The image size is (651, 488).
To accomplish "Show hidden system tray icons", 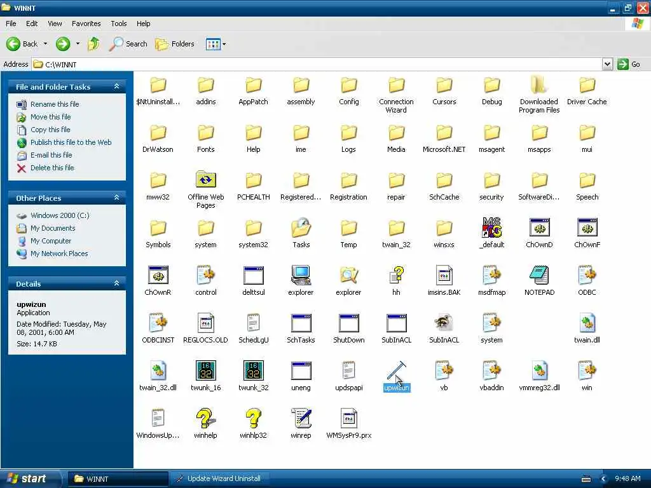I will point(604,479).
